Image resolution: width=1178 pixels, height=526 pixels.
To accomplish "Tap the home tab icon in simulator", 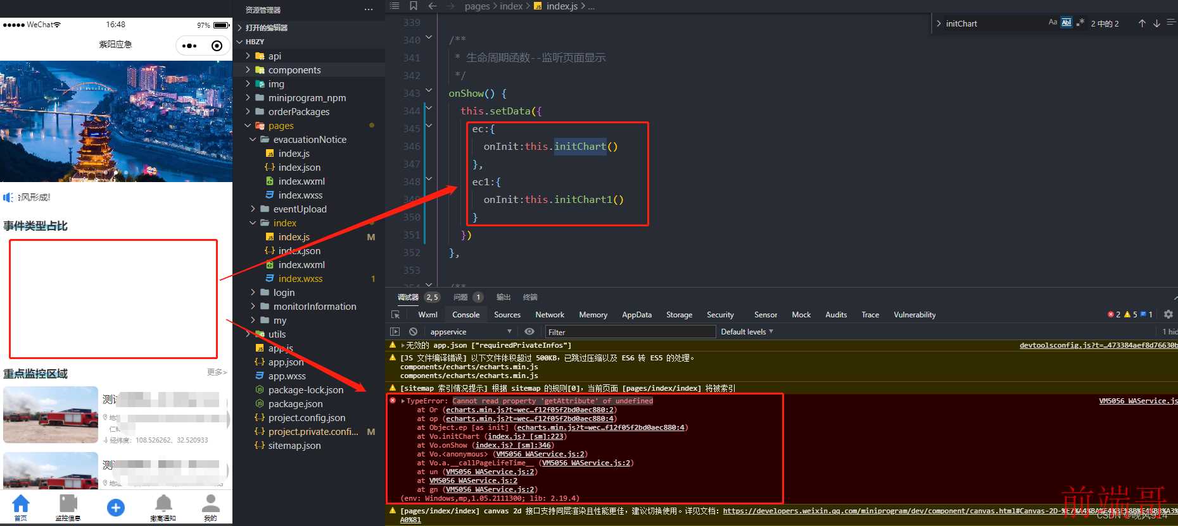I will point(21,504).
